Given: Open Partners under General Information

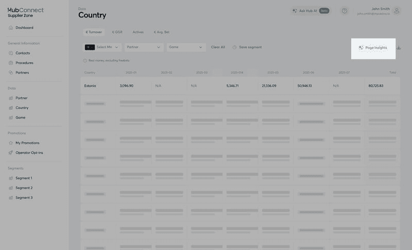Looking at the screenshot, I should click(x=22, y=72).
